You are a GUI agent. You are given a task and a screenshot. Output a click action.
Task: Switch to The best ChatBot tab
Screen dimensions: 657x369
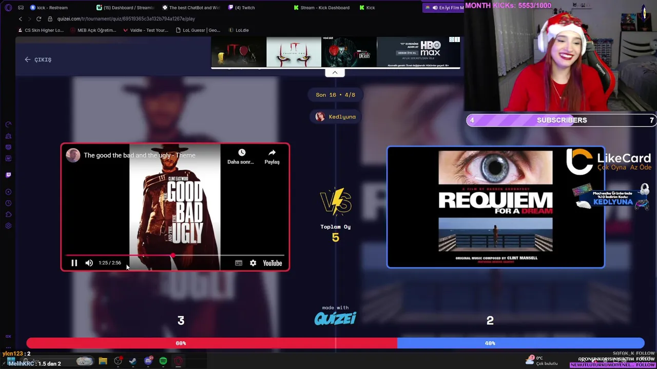[191, 8]
